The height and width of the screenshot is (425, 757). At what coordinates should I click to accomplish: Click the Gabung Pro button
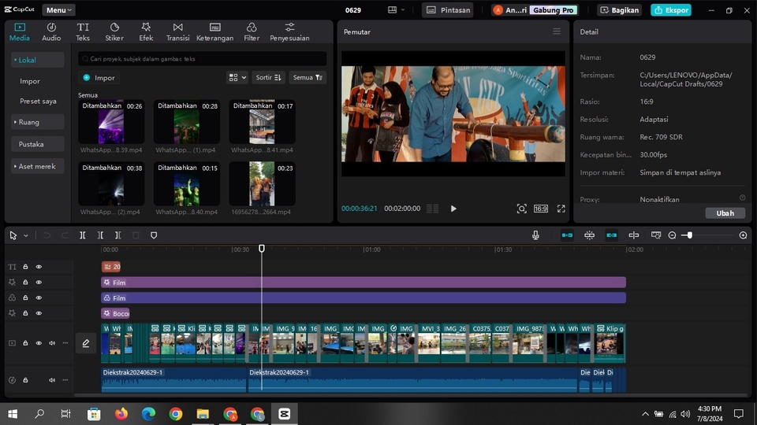click(x=554, y=9)
